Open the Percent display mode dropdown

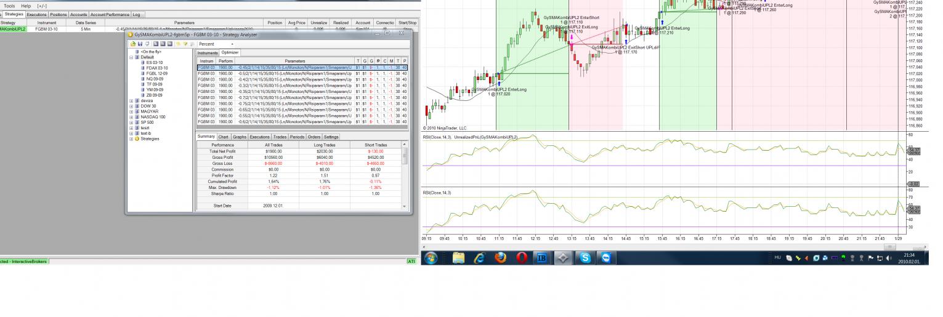(216, 44)
